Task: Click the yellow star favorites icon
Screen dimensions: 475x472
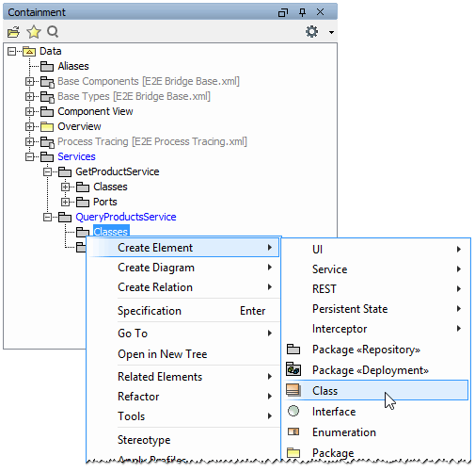Action: click(x=34, y=32)
